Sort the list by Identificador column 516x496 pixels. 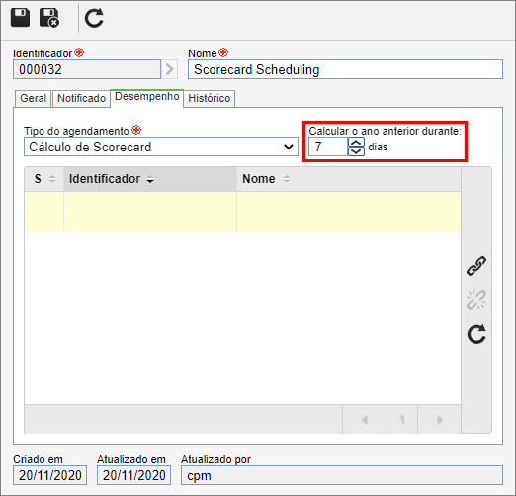tap(150, 179)
